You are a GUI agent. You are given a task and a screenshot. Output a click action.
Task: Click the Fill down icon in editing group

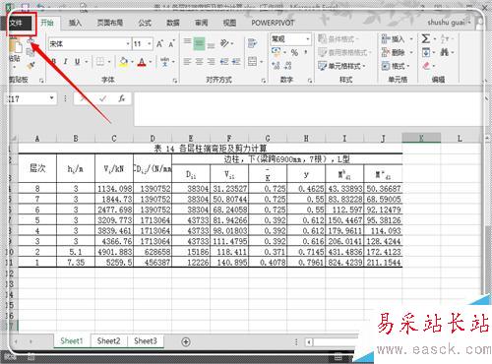pos(426,52)
